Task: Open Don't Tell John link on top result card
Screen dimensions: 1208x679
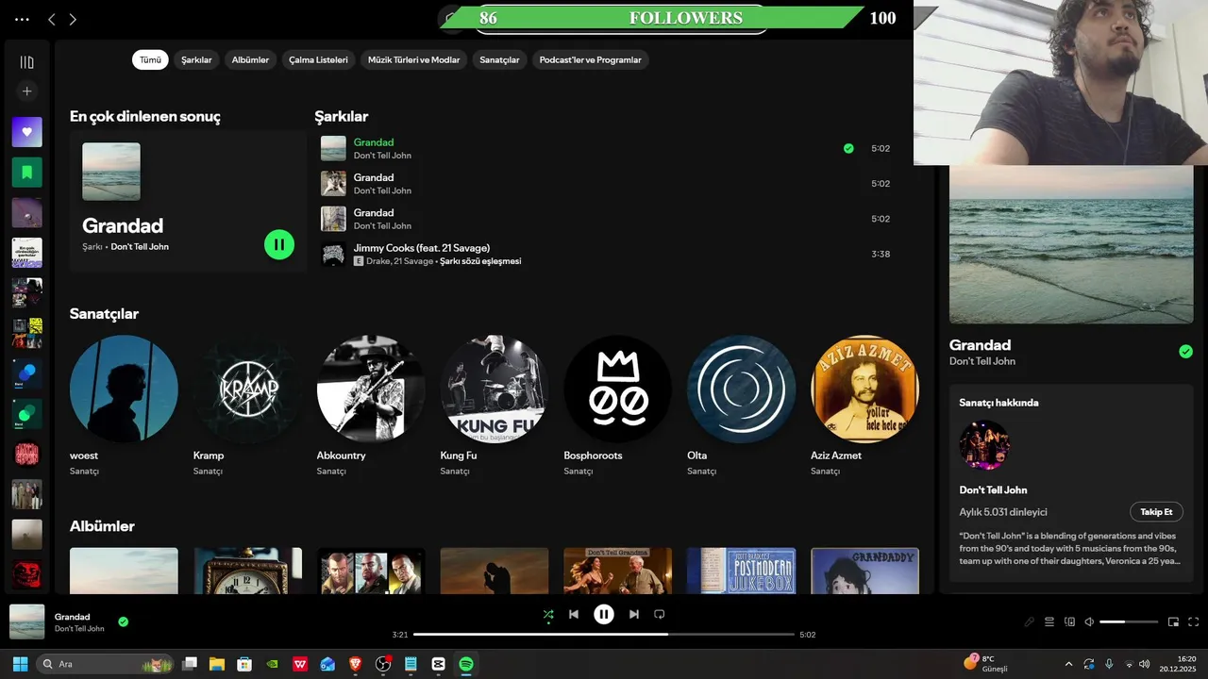Action: 140,247
